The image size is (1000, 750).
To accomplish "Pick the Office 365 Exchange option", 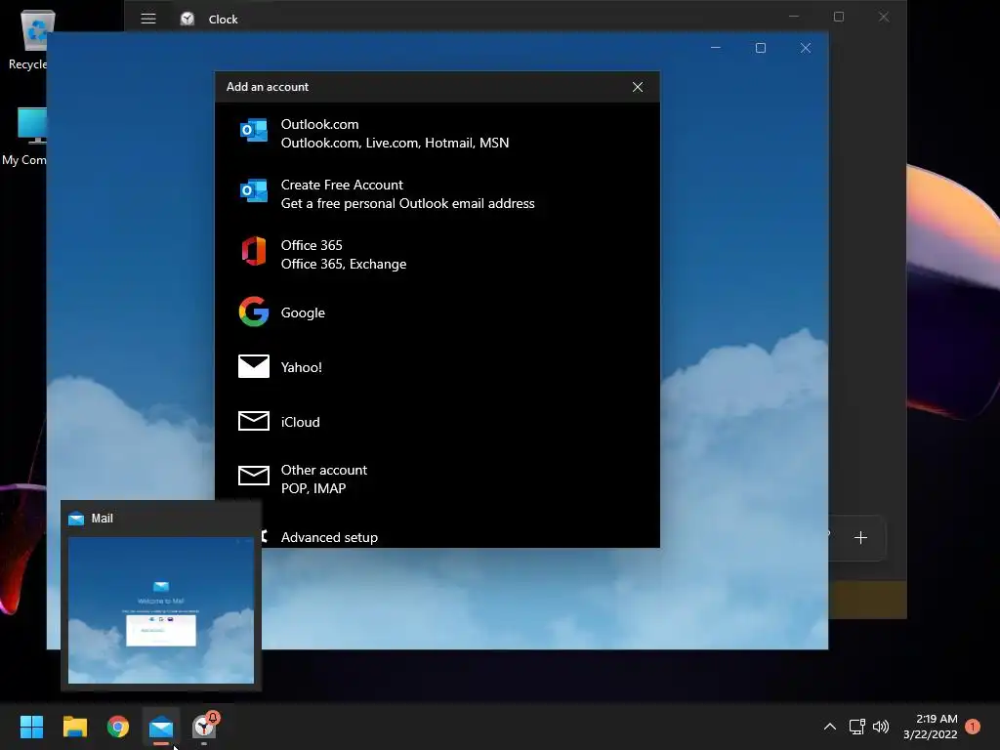I will [437, 255].
